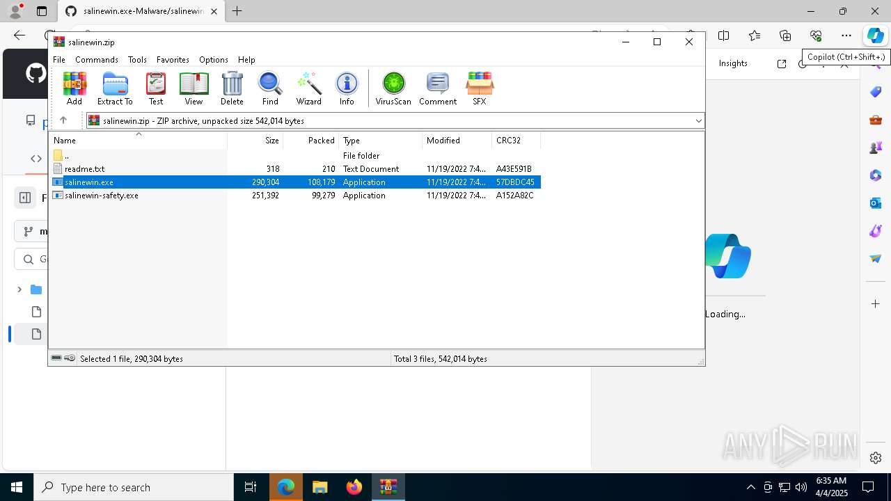Select salinewin-safety.exe file row
Screen dimensions: 891x501
click(295, 196)
